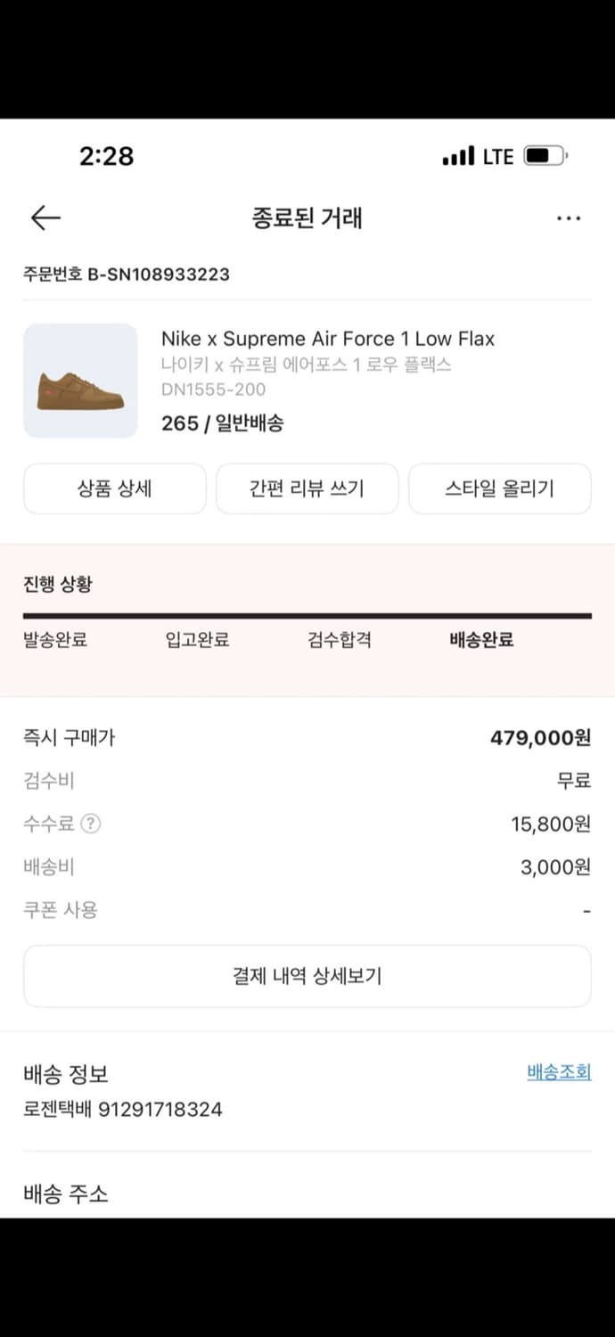Tap 스타일 올리기 to post a style
The height and width of the screenshot is (1337, 615).
pos(499,488)
